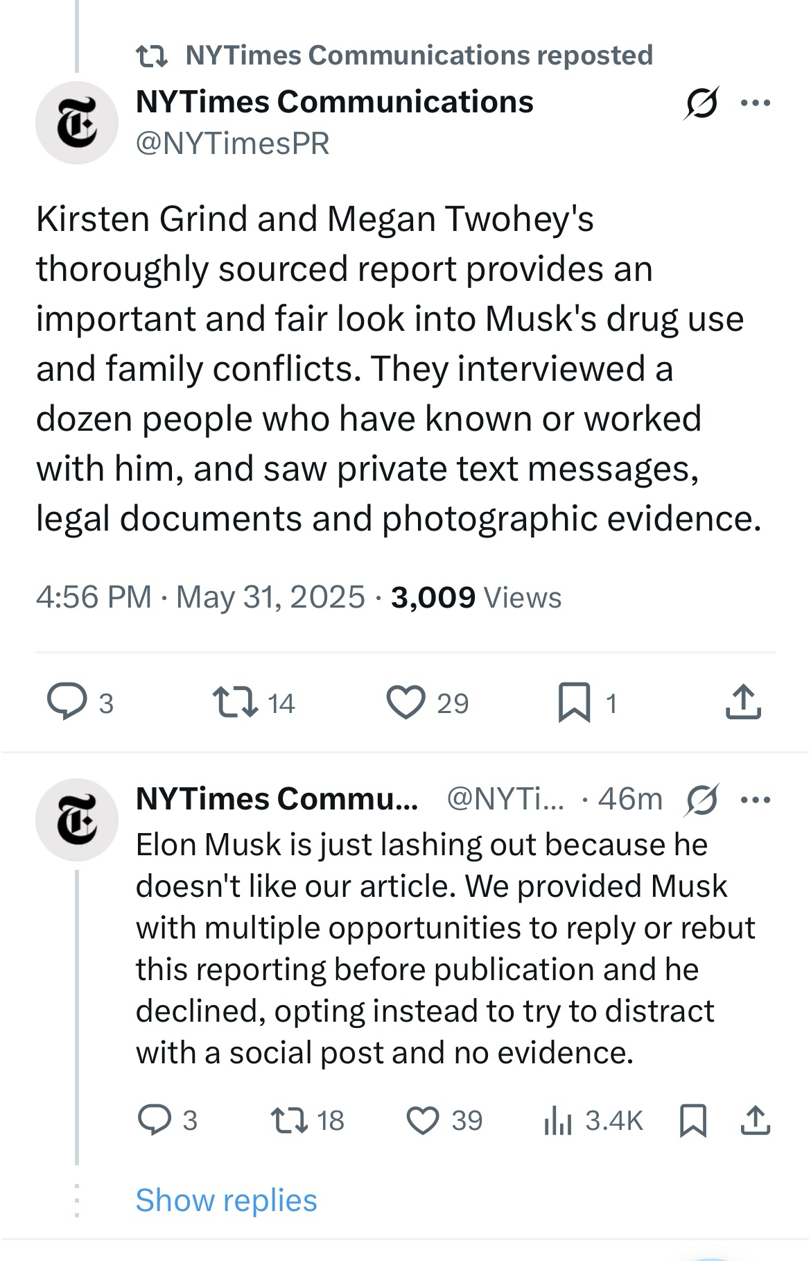This screenshot has height=1261, width=811.
Task: Reply to the main NYTimes Communications post
Action: point(67,702)
